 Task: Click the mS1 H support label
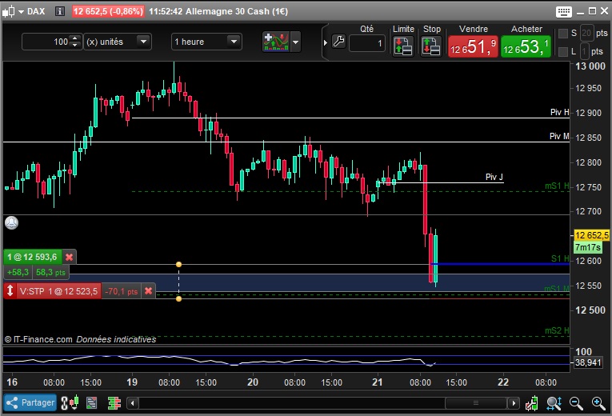[x=557, y=186]
